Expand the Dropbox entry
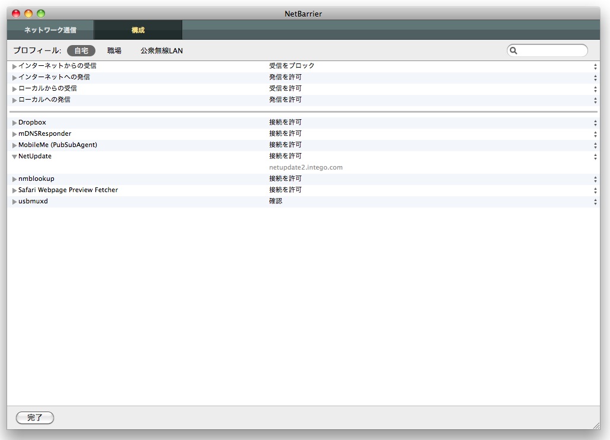 [x=14, y=123]
